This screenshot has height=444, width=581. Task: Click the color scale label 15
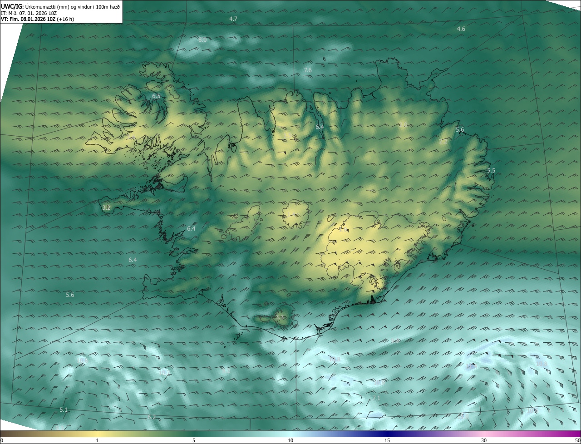click(387, 440)
